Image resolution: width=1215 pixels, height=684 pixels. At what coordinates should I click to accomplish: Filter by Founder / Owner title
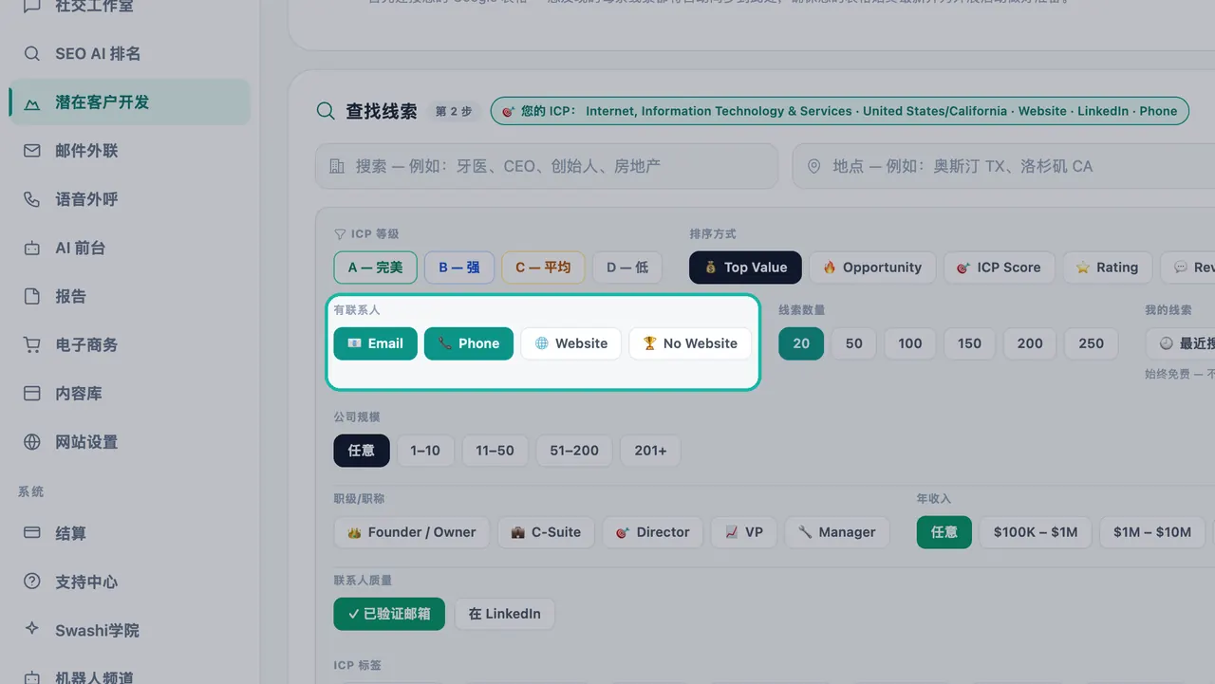(x=412, y=532)
